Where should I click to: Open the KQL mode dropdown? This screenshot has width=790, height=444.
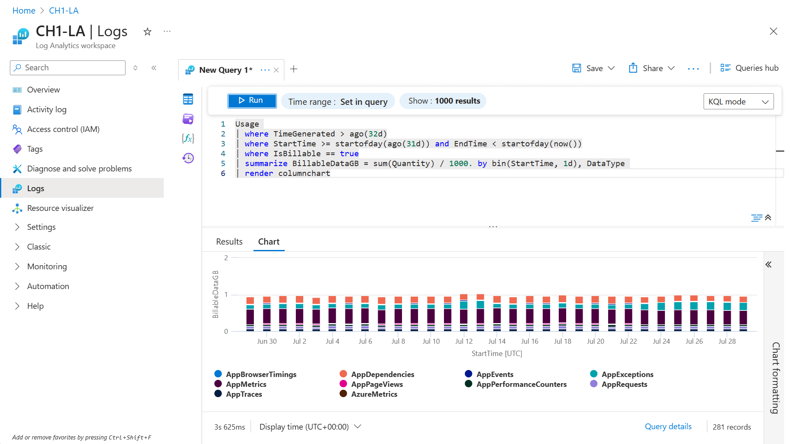(738, 102)
